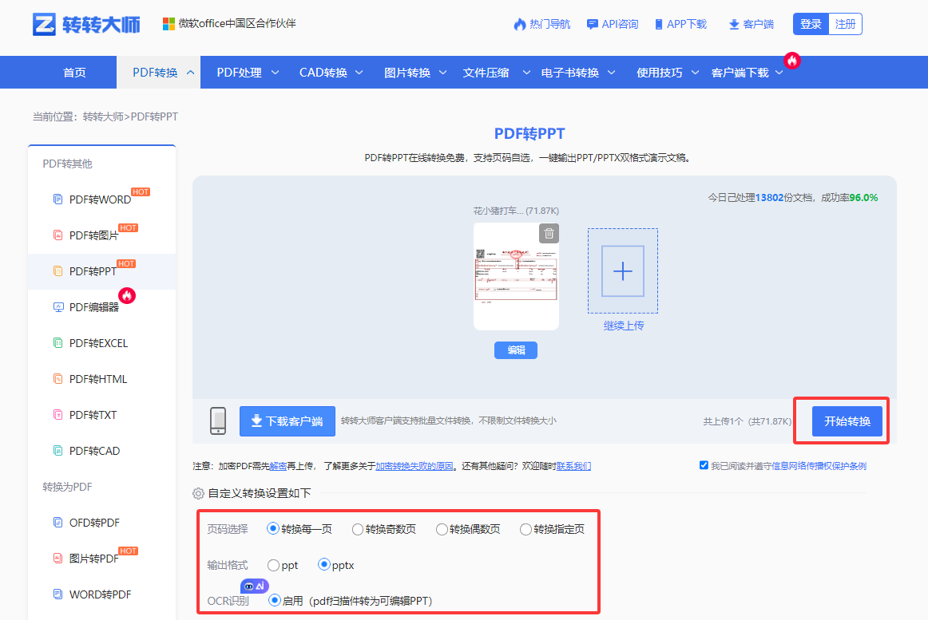Click the OFD转PDF file icon
Viewport: 928px width, 620px height.
coord(58,523)
